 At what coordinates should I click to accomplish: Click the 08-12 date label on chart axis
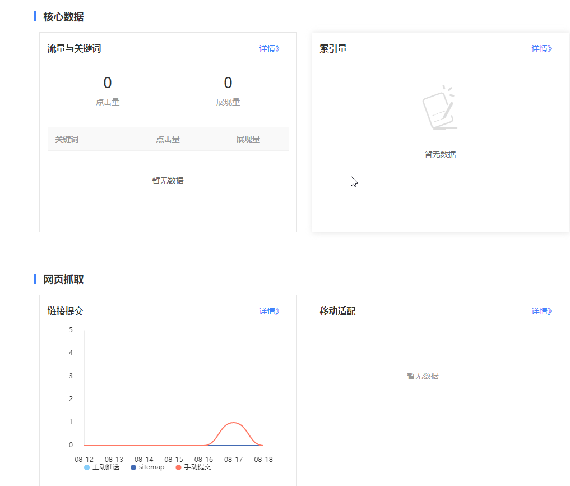[84, 459]
